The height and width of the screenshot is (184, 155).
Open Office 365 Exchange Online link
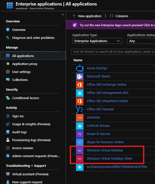tap(106, 85)
